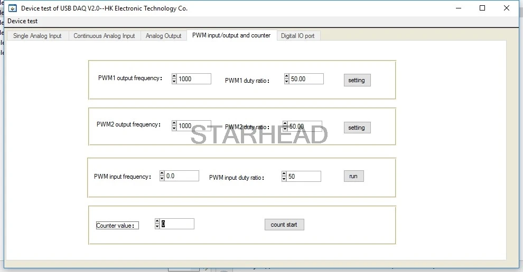This screenshot has width=523, height=272.
Task: Click the PWM input duty ratio field
Action: 304,177
